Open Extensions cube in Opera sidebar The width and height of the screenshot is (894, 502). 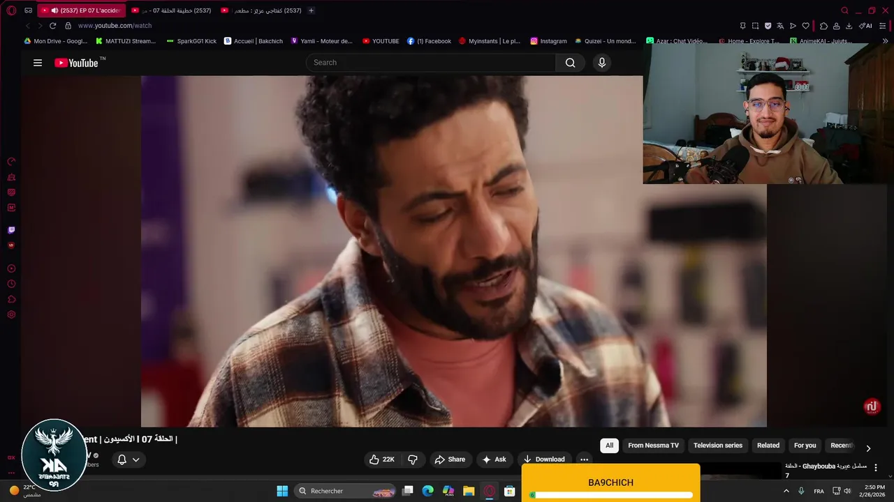(x=11, y=299)
